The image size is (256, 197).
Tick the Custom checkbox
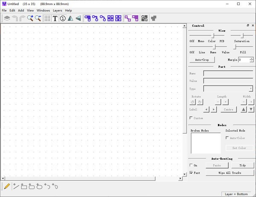(191, 118)
